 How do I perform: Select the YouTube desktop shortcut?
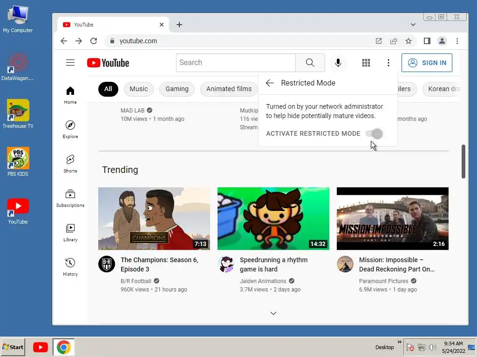click(x=18, y=212)
